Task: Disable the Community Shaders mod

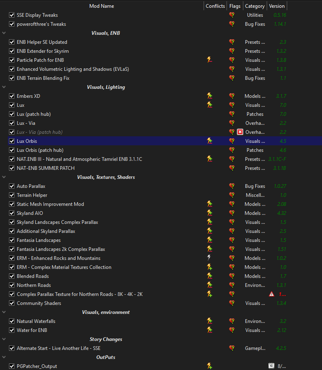Action: 11,303
